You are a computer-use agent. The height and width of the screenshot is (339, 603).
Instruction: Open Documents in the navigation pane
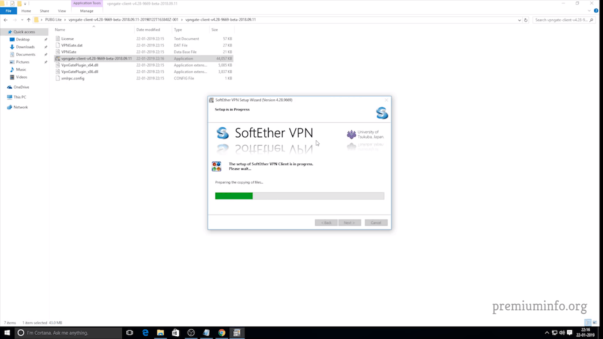[26, 54]
